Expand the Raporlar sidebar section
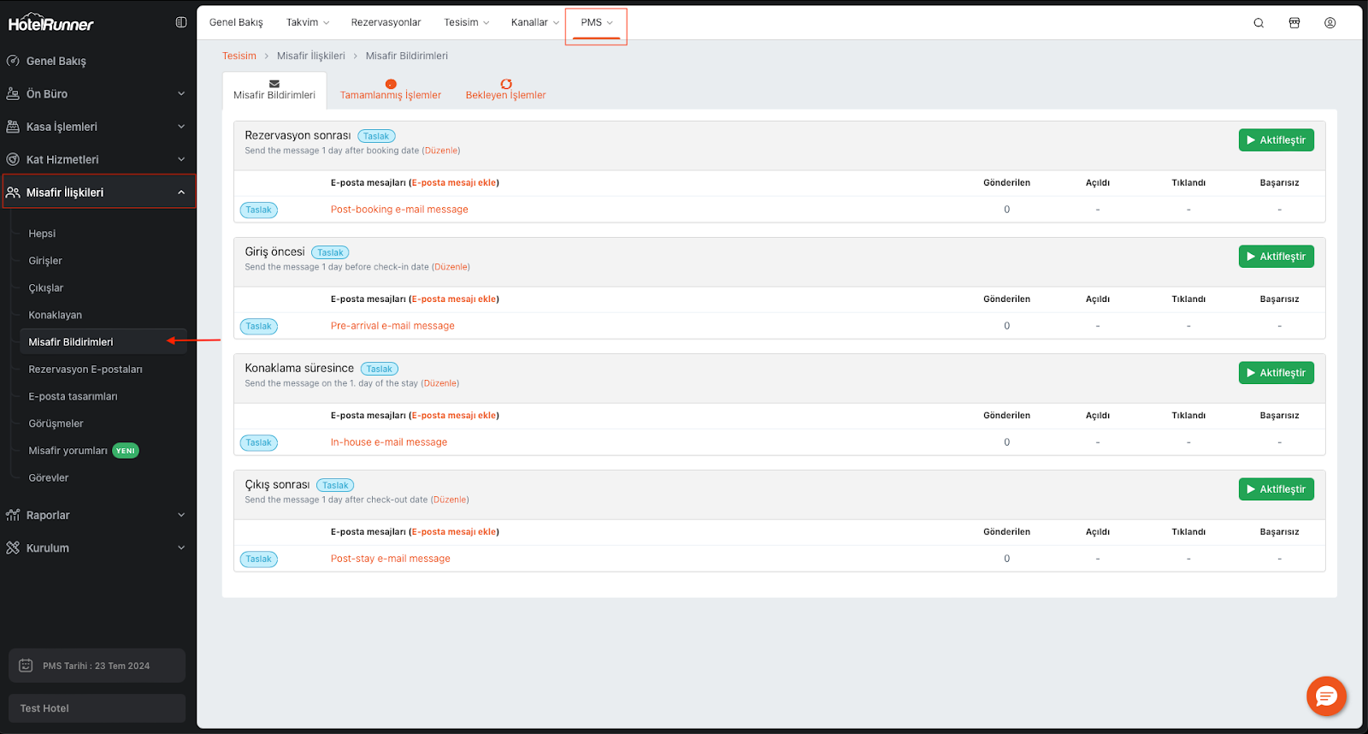Viewport: 1368px width, 734px height. [x=97, y=515]
